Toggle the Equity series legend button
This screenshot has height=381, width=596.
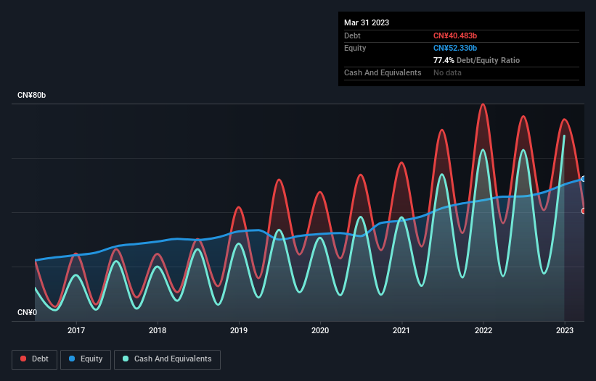pos(86,359)
